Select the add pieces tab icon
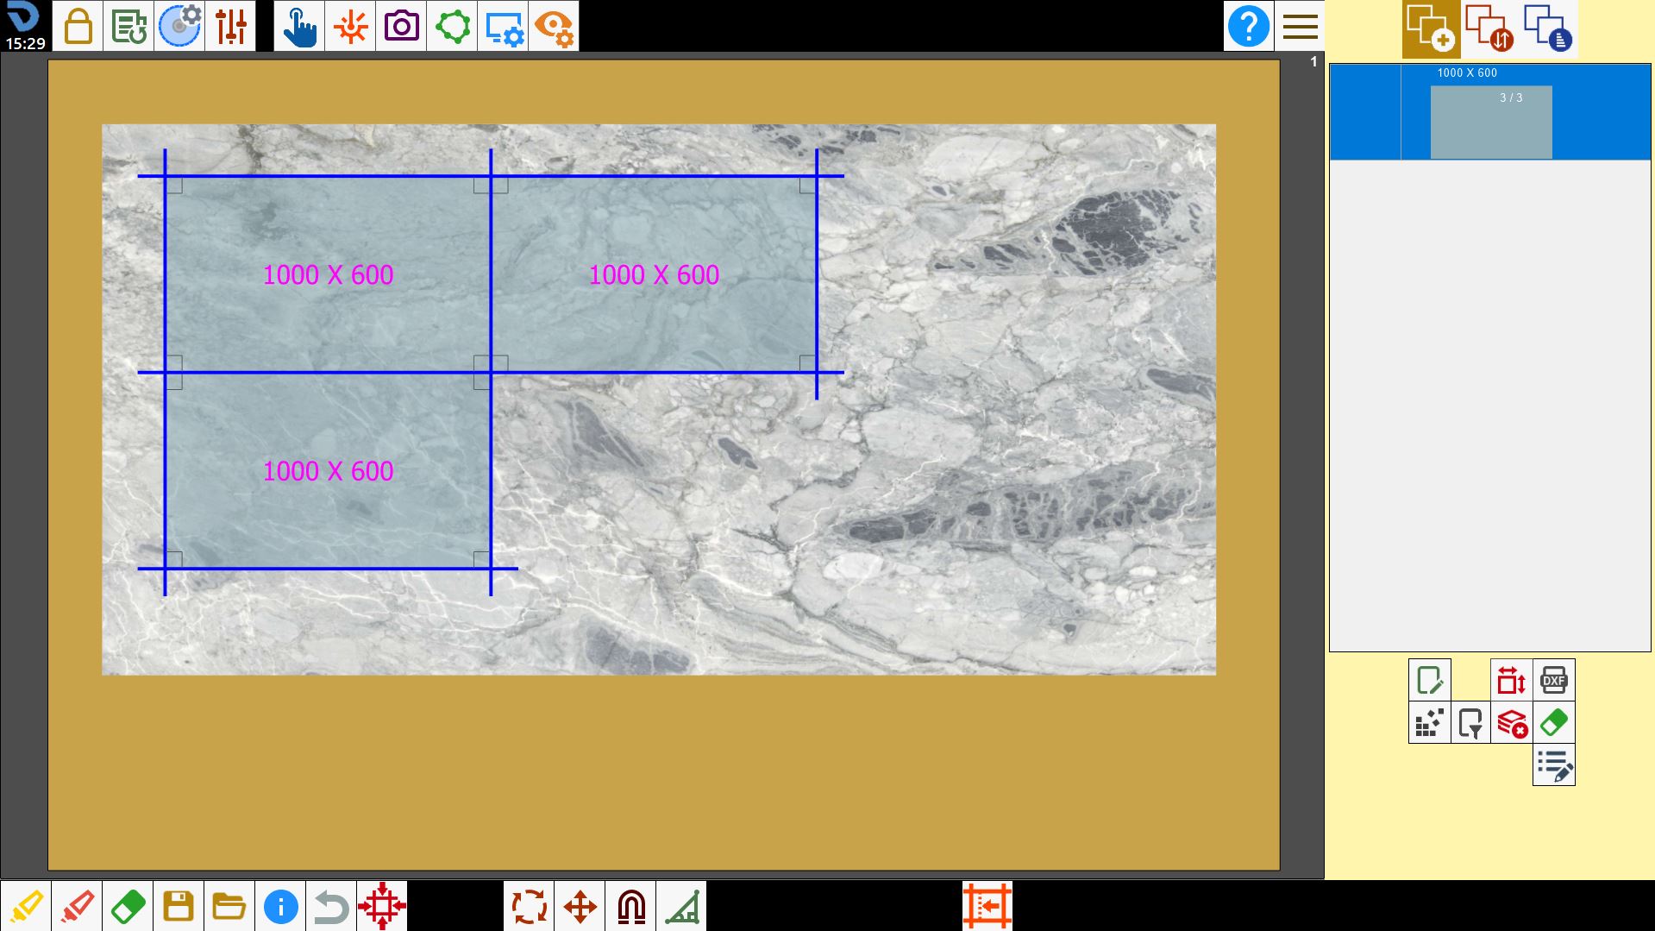This screenshot has height=931, width=1655. pos(1431,28)
